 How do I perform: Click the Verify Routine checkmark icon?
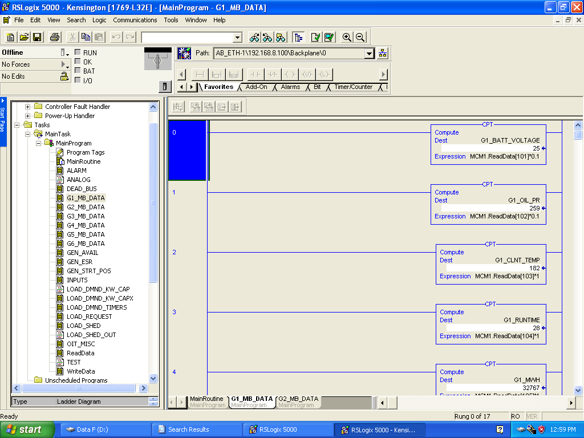tap(316, 37)
